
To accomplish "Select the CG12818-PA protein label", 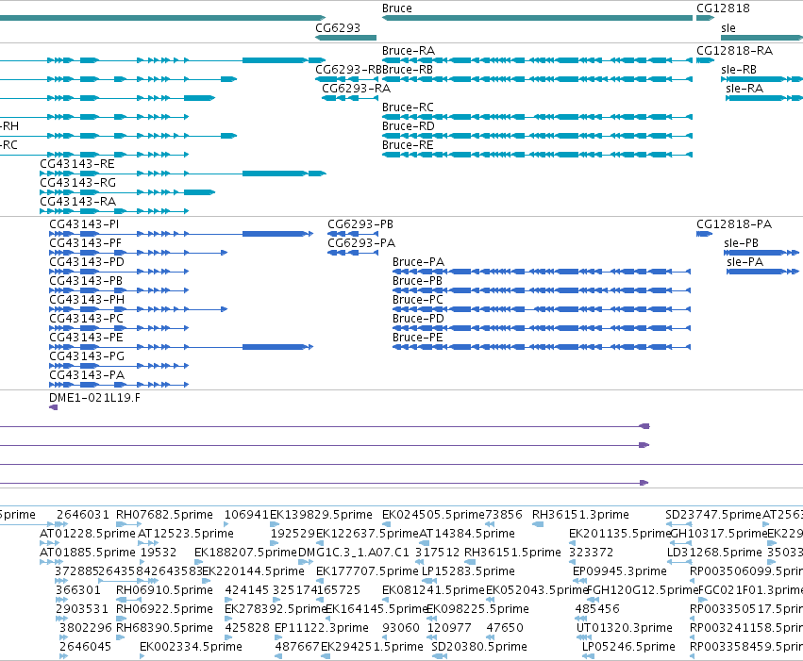I will point(734,224).
